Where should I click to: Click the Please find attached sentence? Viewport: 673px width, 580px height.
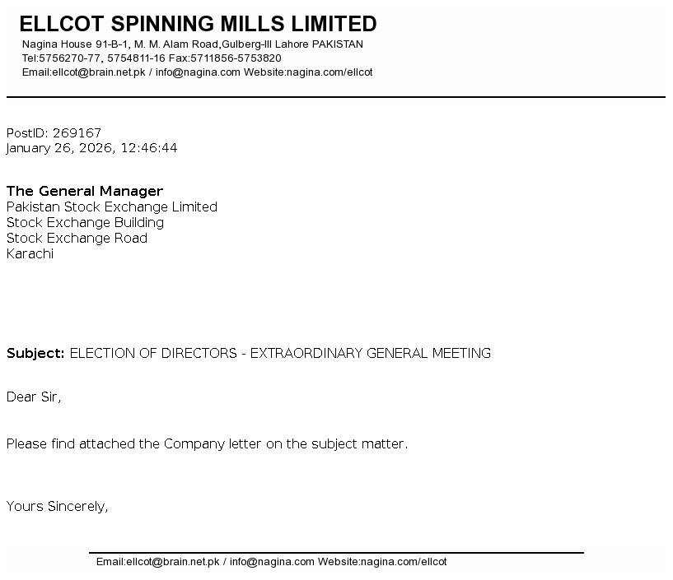tap(207, 444)
